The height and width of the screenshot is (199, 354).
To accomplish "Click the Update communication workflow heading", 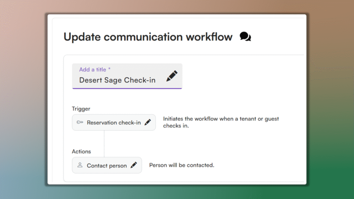I will pyautogui.click(x=148, y=37).
